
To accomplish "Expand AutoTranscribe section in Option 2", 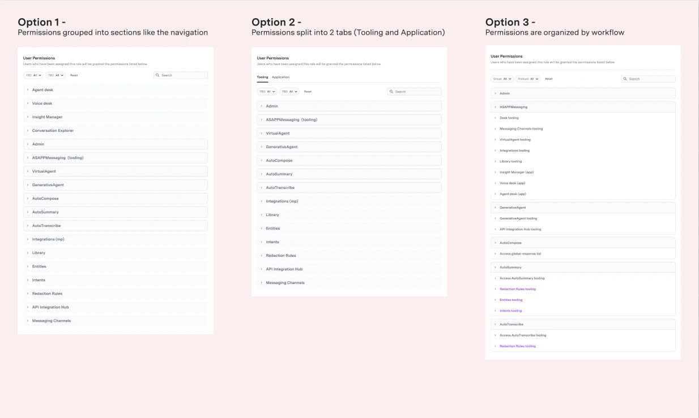I will coord(349,188).
